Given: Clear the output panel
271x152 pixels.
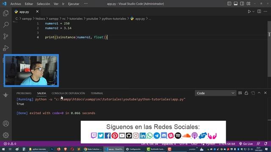Looking at the screenshot, I should 240,93.
